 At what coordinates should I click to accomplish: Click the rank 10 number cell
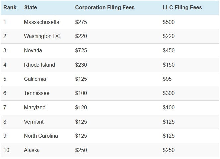[6, 150]
